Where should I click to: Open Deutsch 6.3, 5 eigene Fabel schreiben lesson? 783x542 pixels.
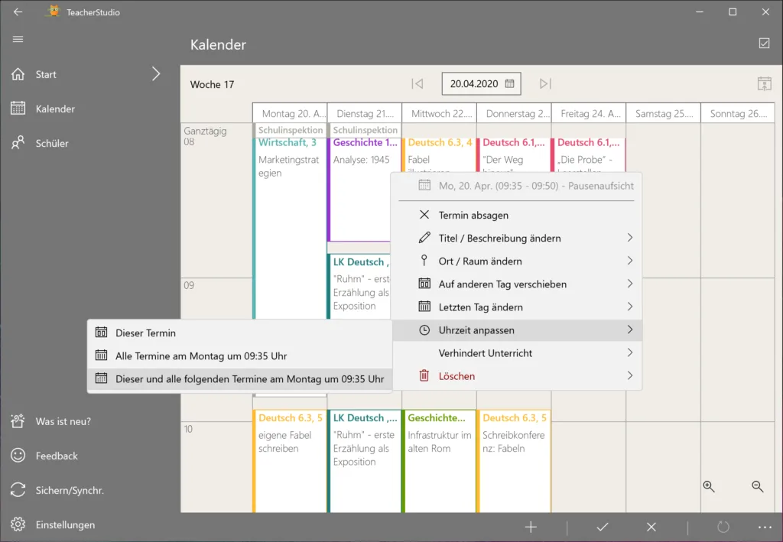[x=290, y=461]
